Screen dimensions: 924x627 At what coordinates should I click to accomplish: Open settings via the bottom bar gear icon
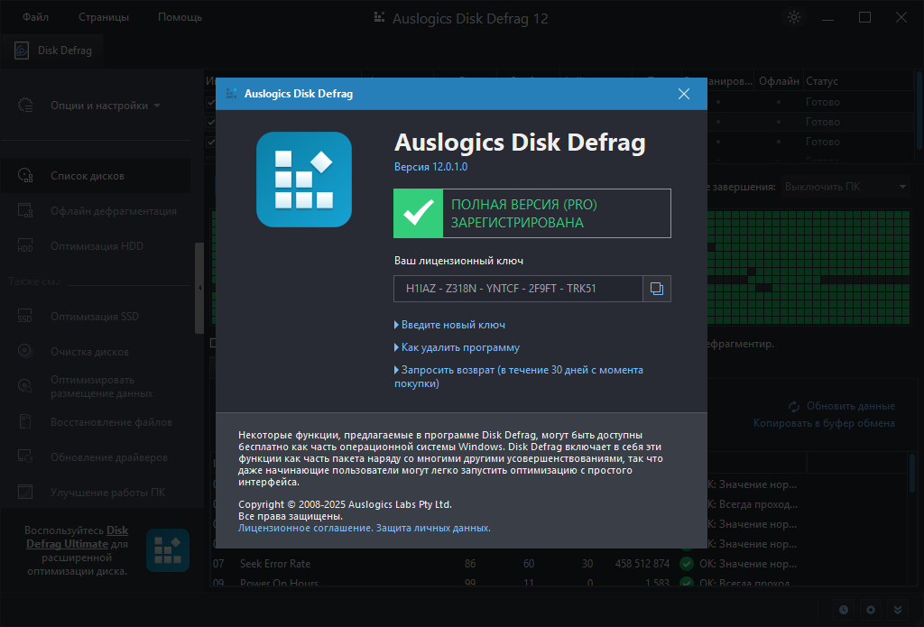coord(871,610)
